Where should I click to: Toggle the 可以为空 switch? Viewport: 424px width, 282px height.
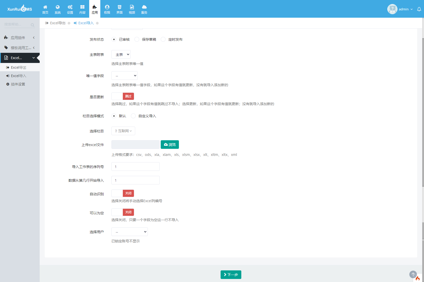[123, 212]
